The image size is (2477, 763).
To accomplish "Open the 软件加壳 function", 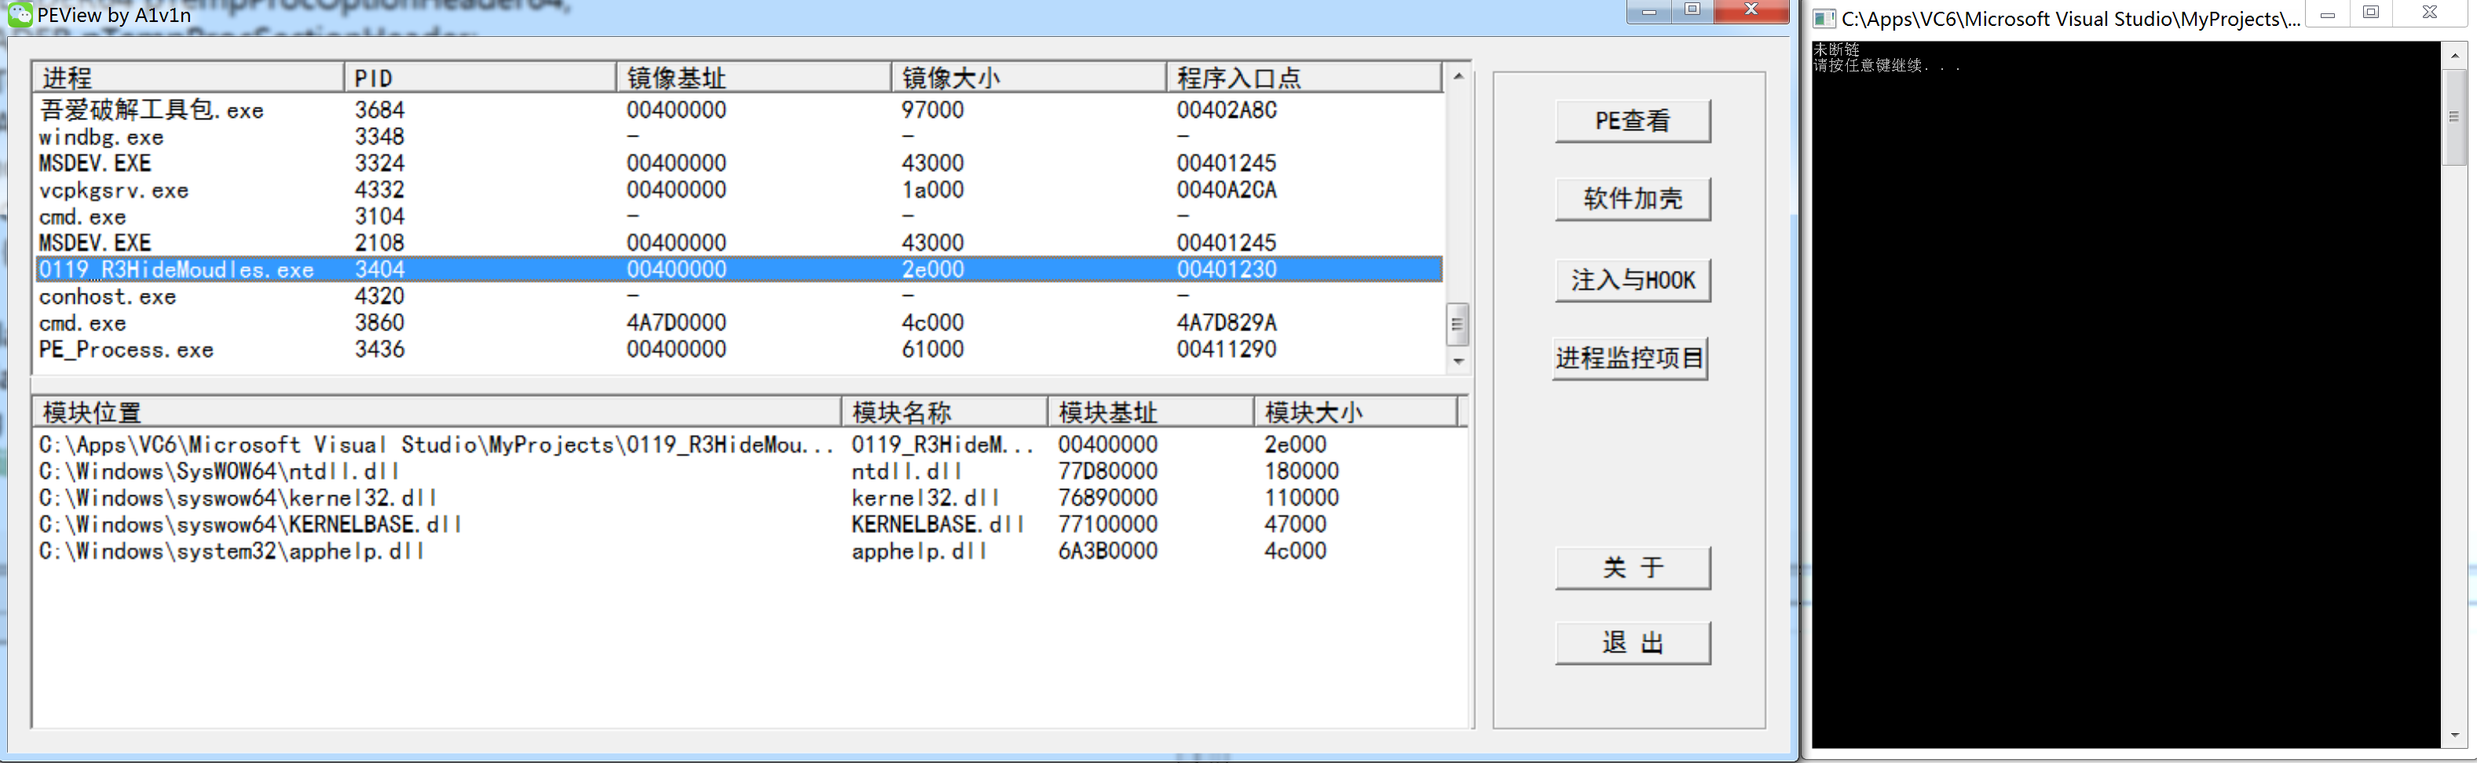I will click(1632, 199).
